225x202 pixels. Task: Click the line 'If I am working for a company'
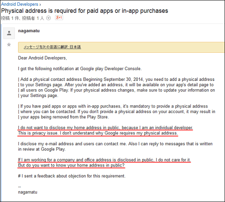click(x=104, y=160)
